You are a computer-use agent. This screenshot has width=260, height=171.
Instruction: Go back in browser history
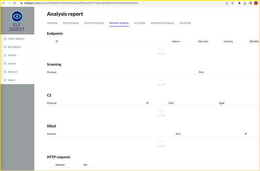click(x=4, y=3)
